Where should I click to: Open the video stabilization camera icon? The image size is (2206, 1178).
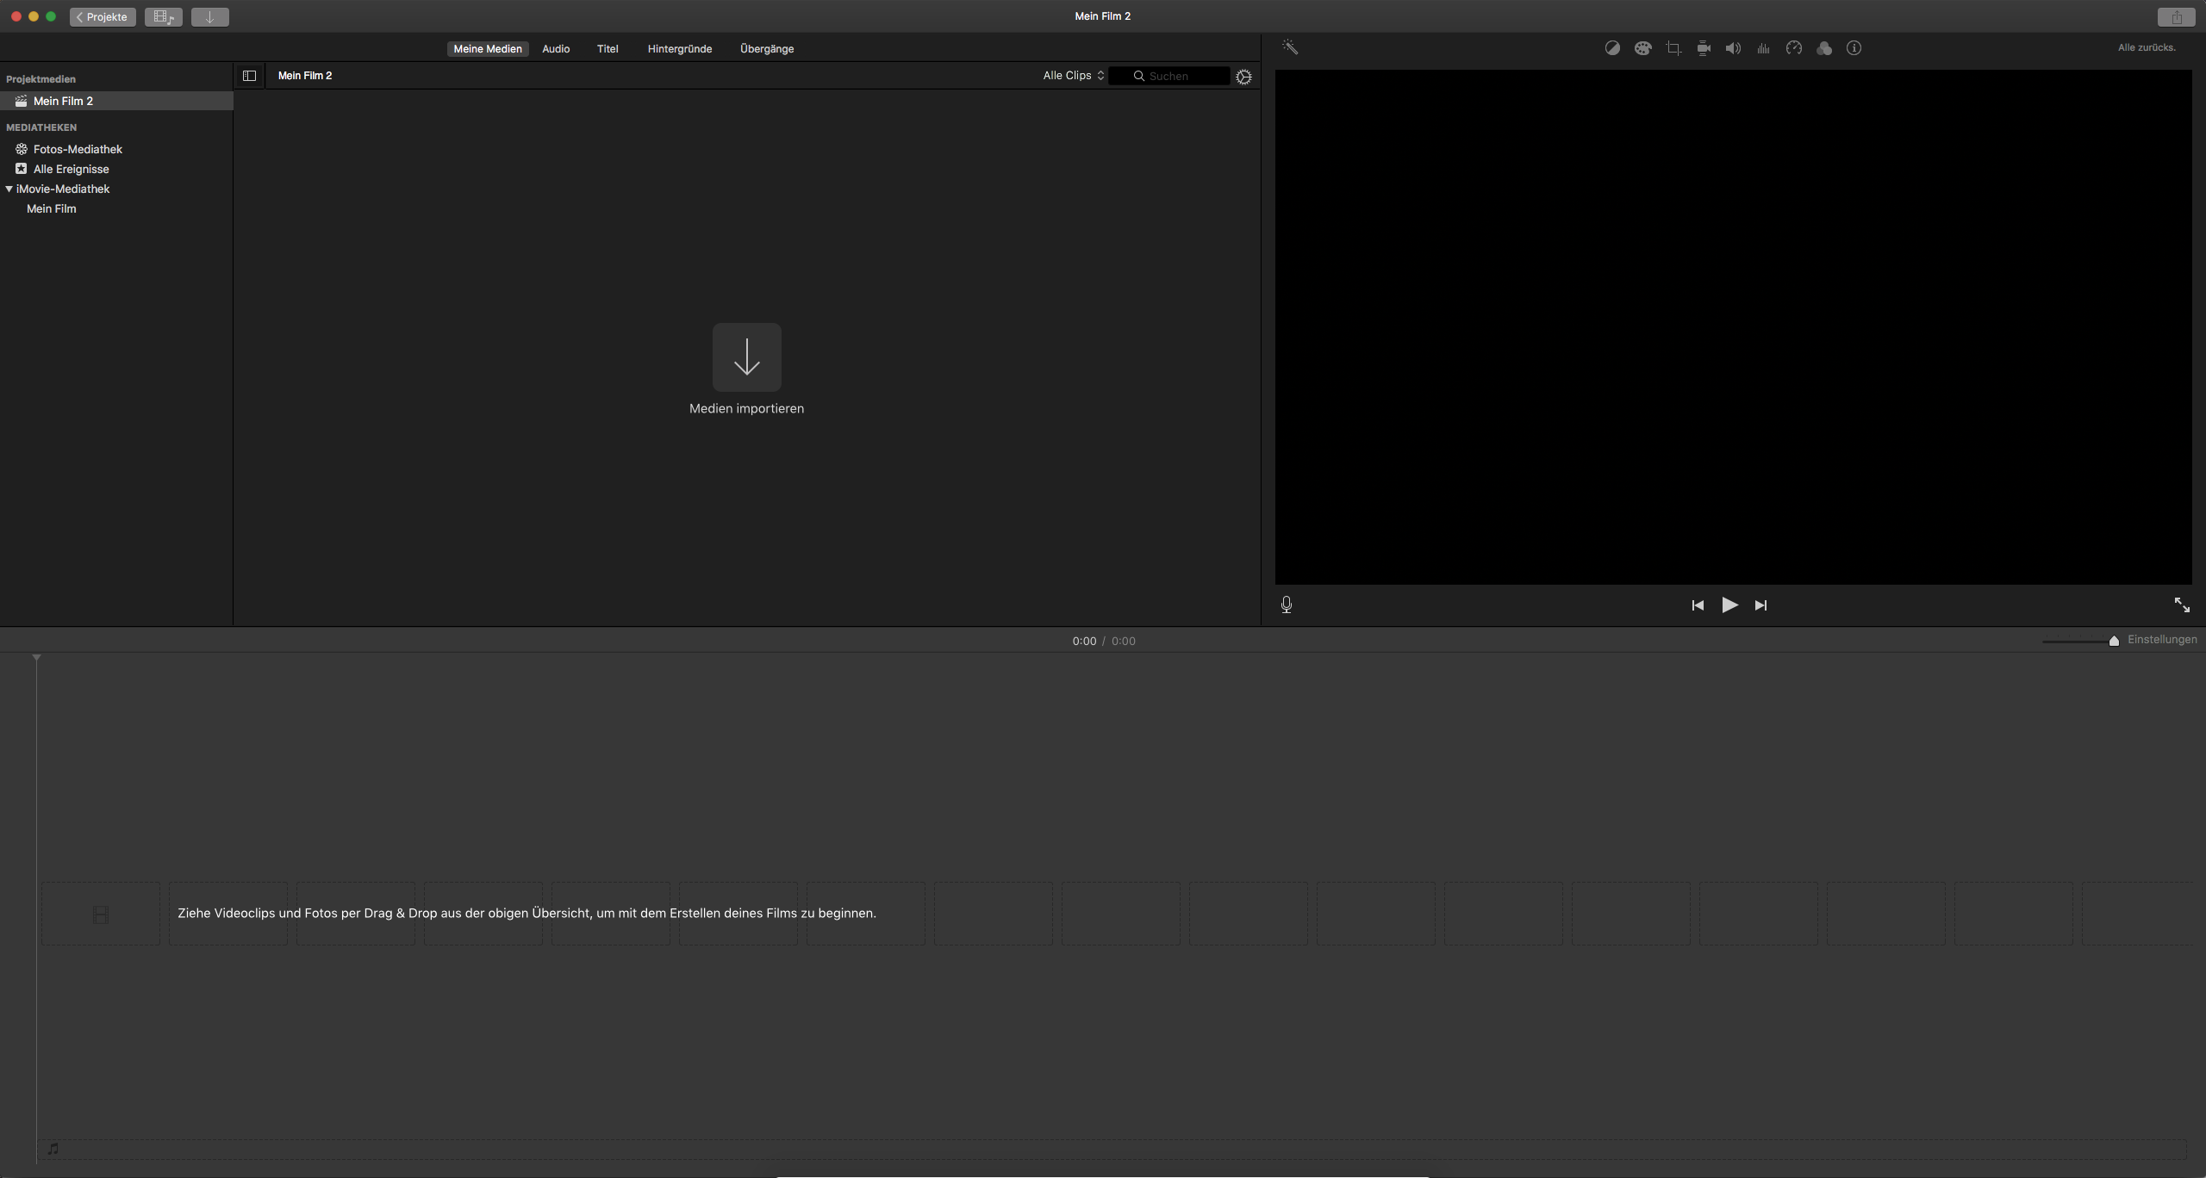(x=1704, y=48)
